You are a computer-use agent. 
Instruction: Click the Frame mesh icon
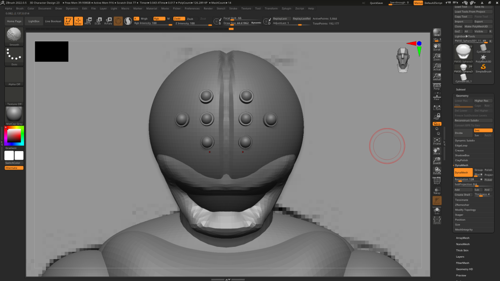pos(437,141)
